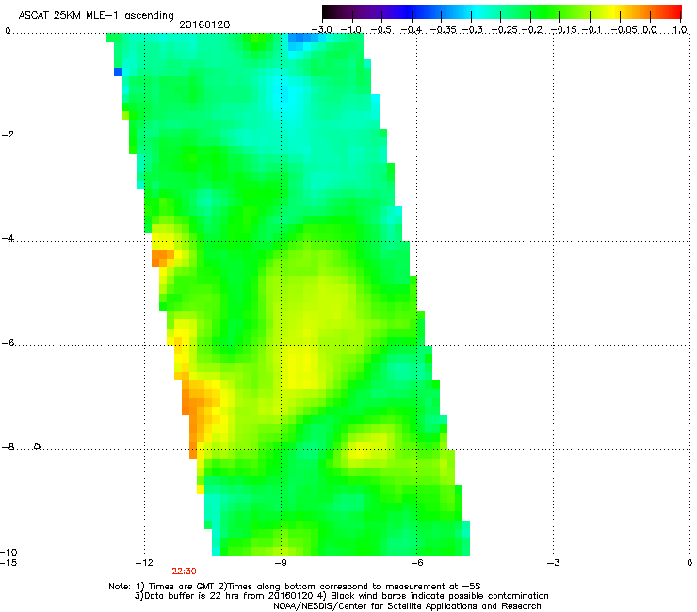Click the "1.0" color scale label
This screenshot has height=612, width=697.
point(680,30)
